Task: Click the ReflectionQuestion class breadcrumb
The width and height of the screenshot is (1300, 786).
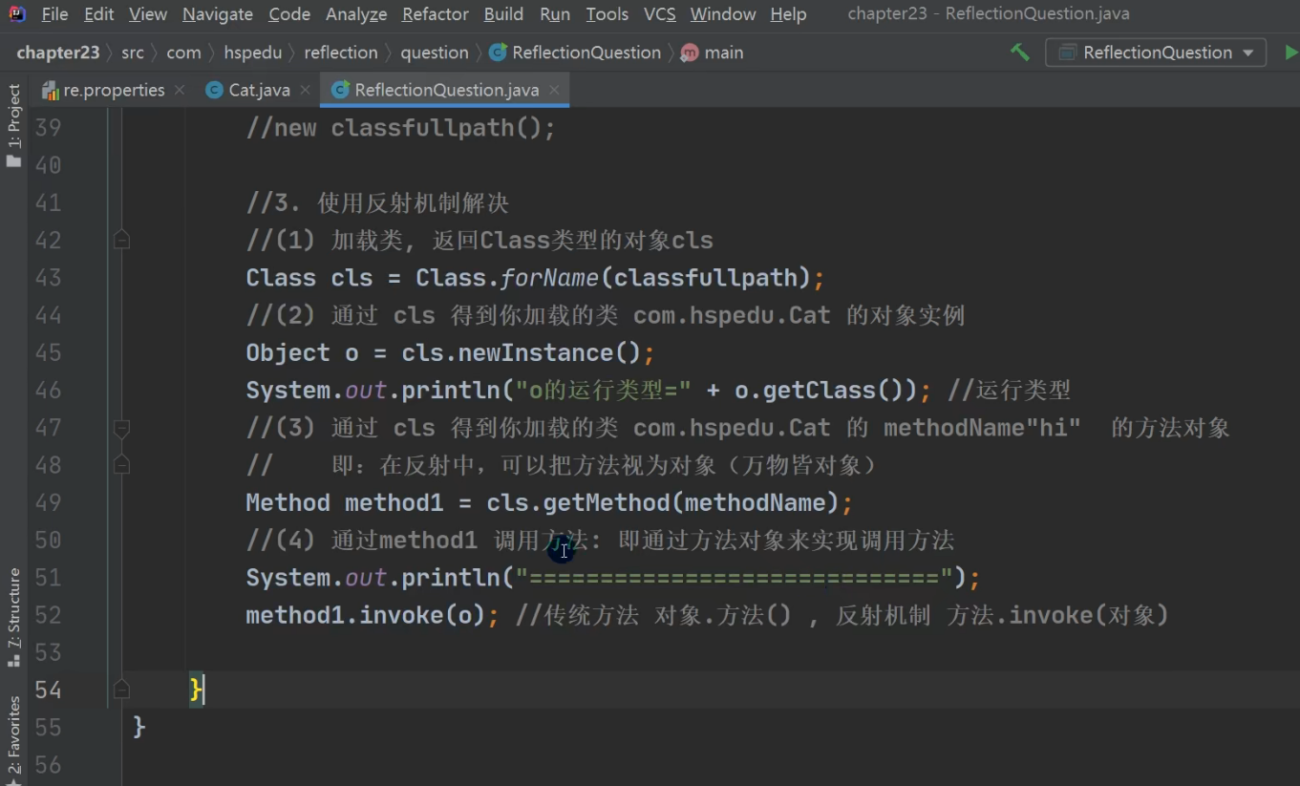Action: [575, 53]
